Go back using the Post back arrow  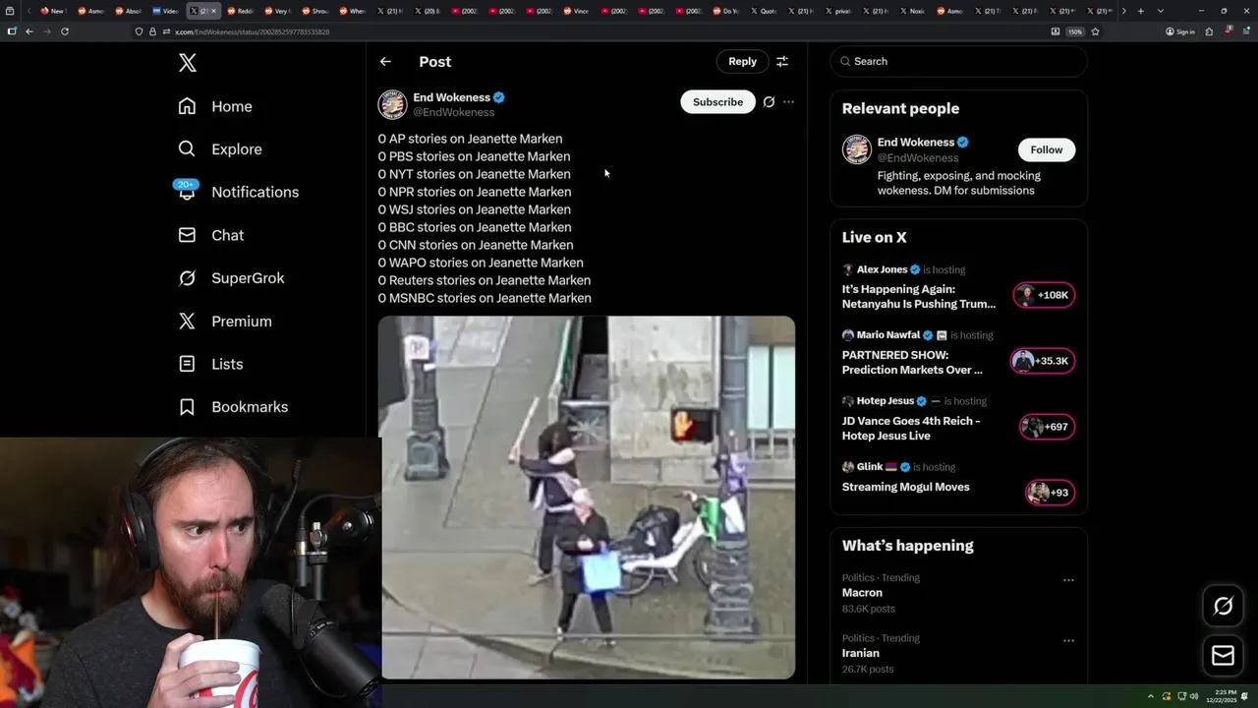385,61
